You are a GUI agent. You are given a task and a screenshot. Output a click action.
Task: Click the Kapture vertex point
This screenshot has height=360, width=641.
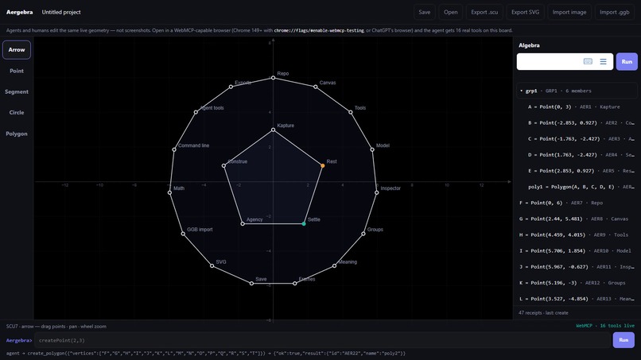coord(273,130)
